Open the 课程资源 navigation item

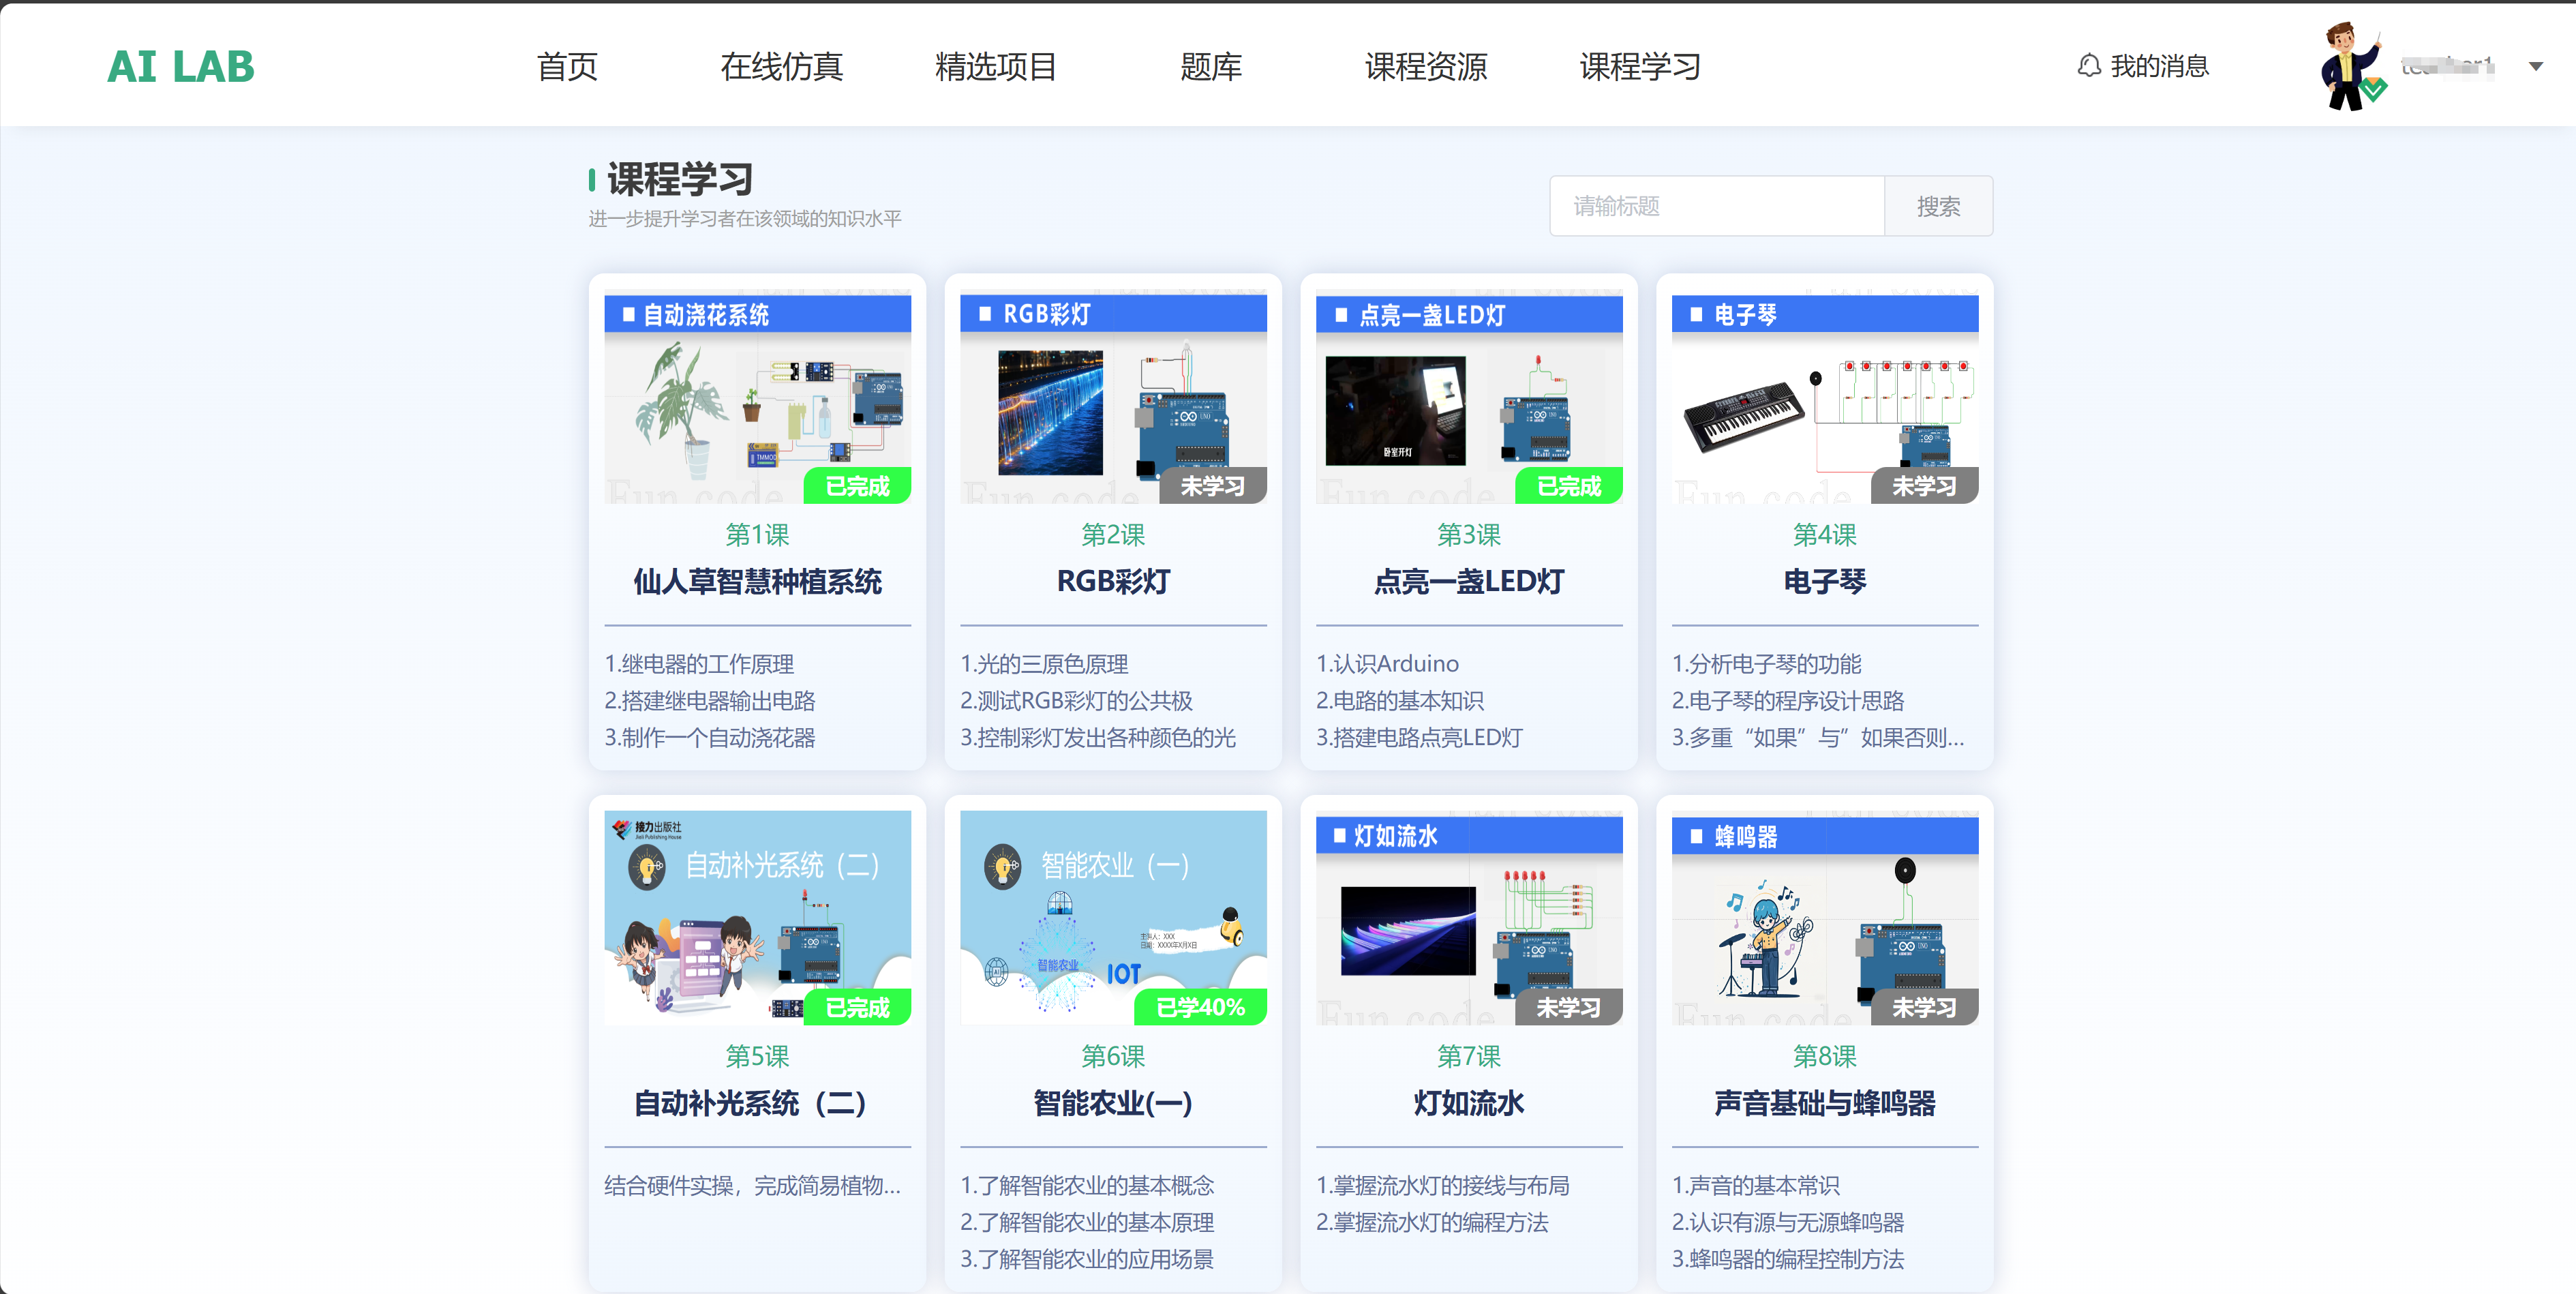[x=1425, y=67]
